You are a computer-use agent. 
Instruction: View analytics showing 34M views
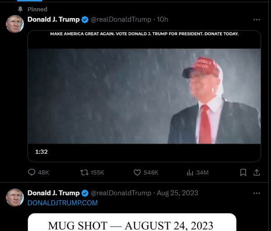coord(198,172)
